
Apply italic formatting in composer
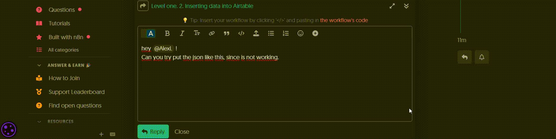pyautogui.click(x=182, y=34)
